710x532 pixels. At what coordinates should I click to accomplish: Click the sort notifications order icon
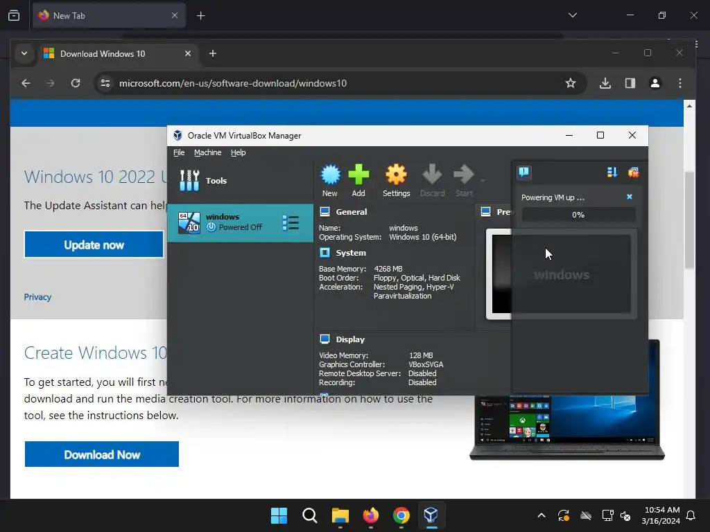(612, 172)
